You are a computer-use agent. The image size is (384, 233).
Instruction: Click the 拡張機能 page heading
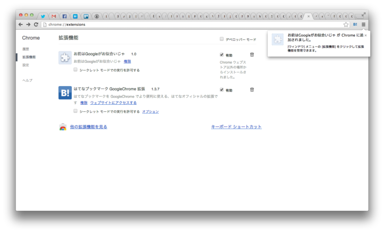point(68,38)
